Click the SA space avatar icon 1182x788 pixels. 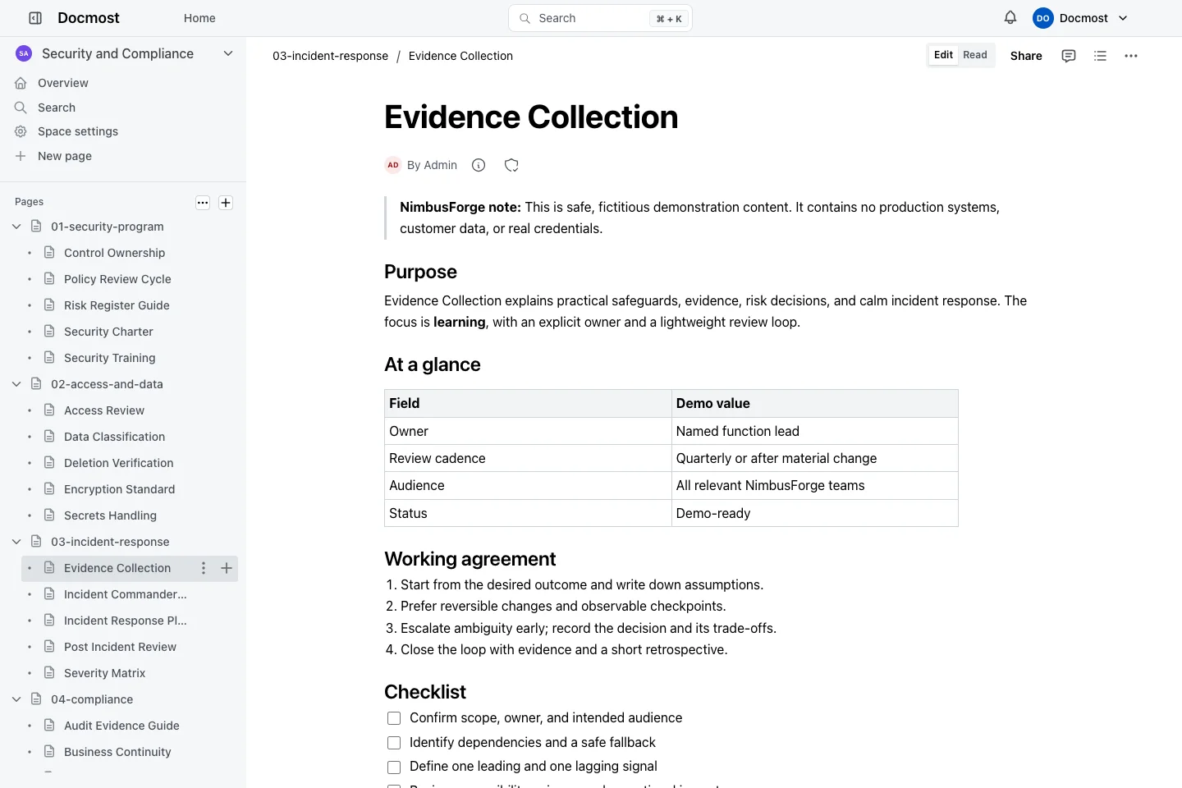(24, 53)
